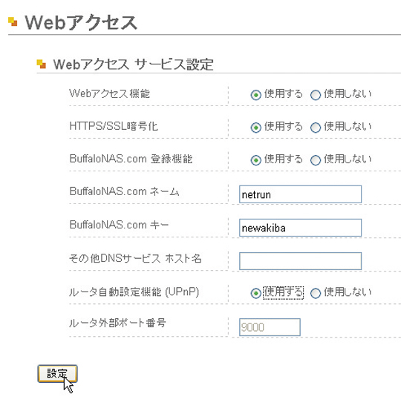This screenshot has width=401, height=408.
Task: Click the ルータ外部ポート番号 field showing 9000
Action: 270,327
